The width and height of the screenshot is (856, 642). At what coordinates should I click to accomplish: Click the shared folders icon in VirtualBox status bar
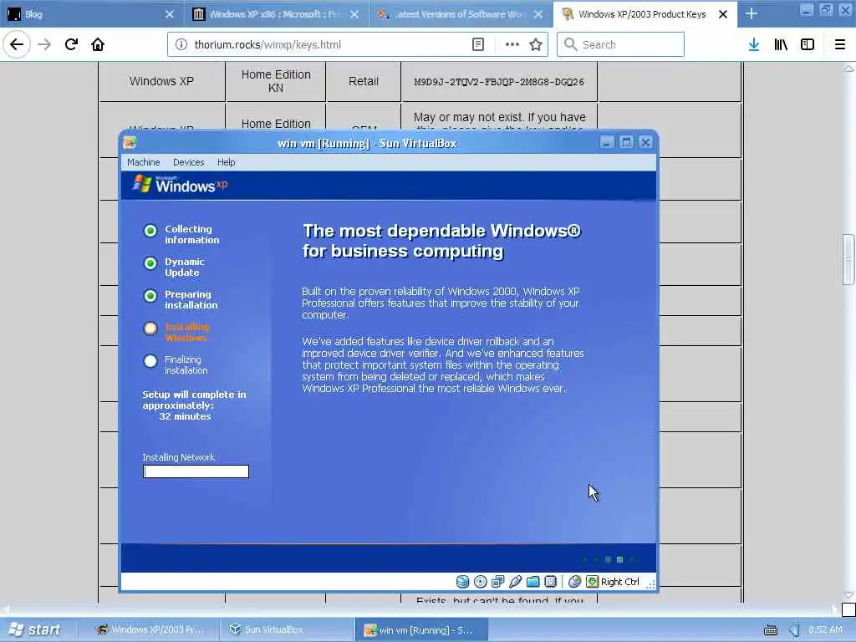(x=533, y=582)
